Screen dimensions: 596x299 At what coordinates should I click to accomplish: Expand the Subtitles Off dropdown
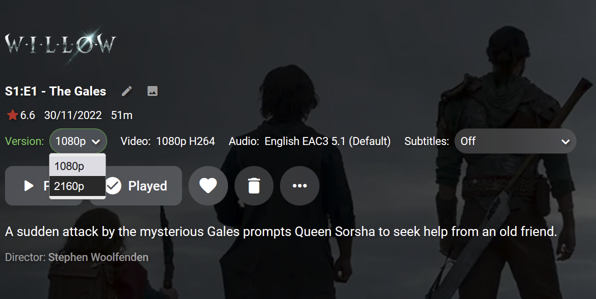pyautogui.click(x=515, y=141)
